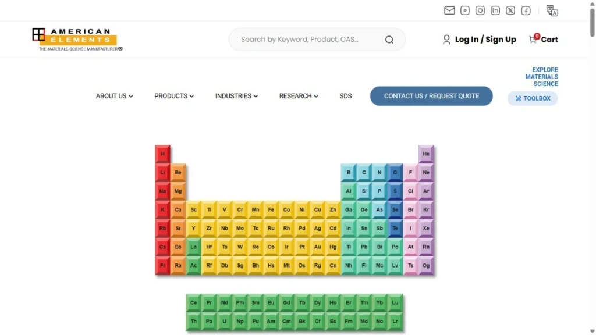The width and height of the screenshot is (596, 335).
Task: Select the Lawrencium (Lr) element tile
Action: click(x=395, y=321)
